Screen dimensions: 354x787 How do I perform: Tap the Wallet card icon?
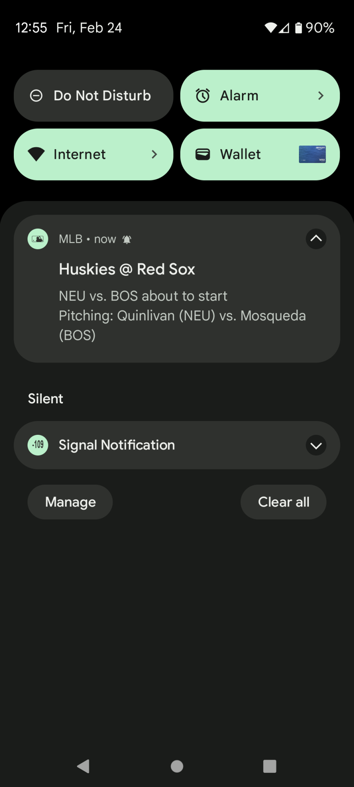click(x=203, y=154)
